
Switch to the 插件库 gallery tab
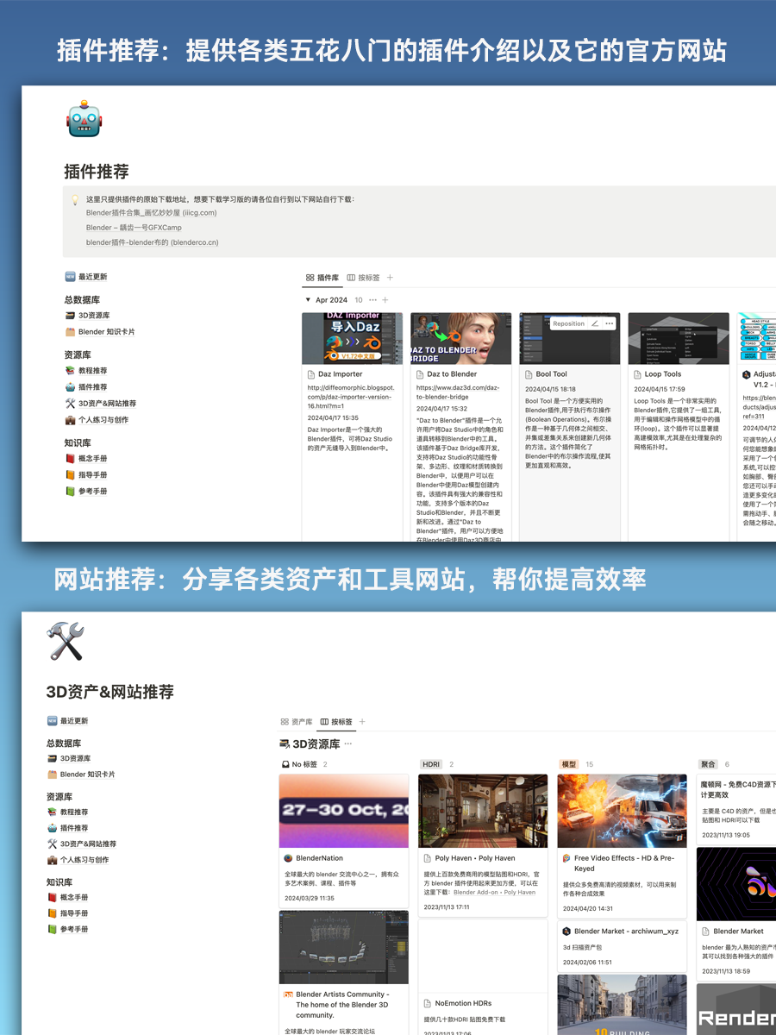322,278
